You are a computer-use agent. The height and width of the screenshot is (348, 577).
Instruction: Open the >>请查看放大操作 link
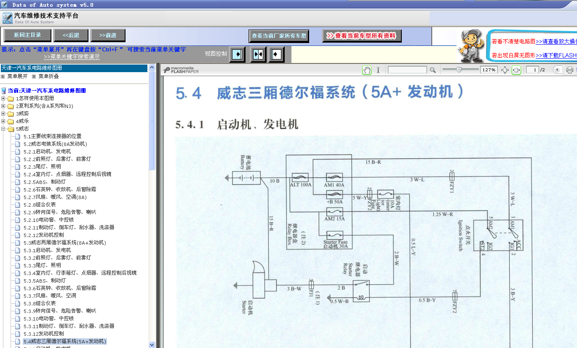(x=556, y=41)
